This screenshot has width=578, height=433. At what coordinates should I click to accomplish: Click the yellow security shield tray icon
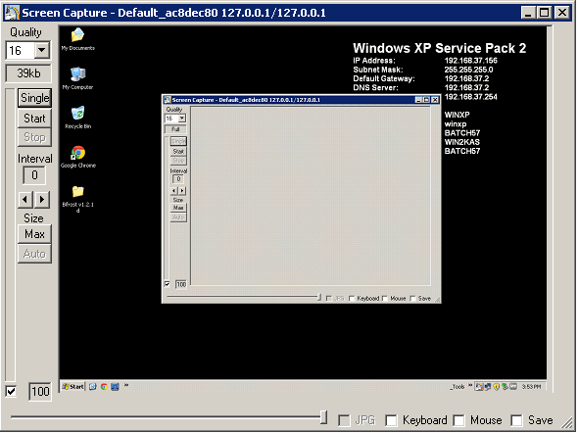pyautogui.click(x=496, y=387)
